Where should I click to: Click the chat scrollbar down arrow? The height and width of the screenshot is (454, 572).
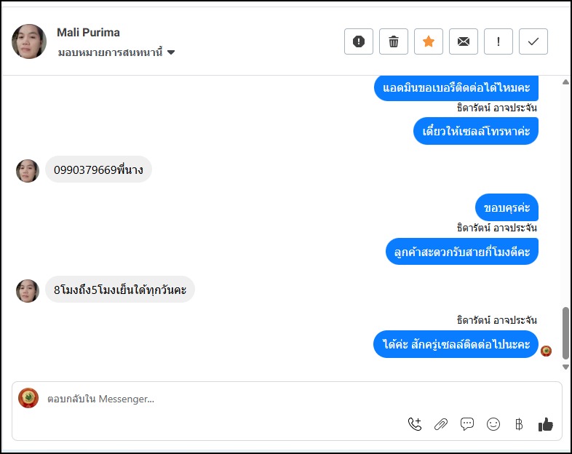566,367
